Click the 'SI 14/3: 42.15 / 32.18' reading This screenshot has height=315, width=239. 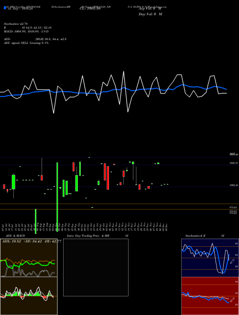(37, 28)
